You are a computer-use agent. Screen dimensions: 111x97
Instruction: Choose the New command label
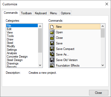click(x=59, y=27)
